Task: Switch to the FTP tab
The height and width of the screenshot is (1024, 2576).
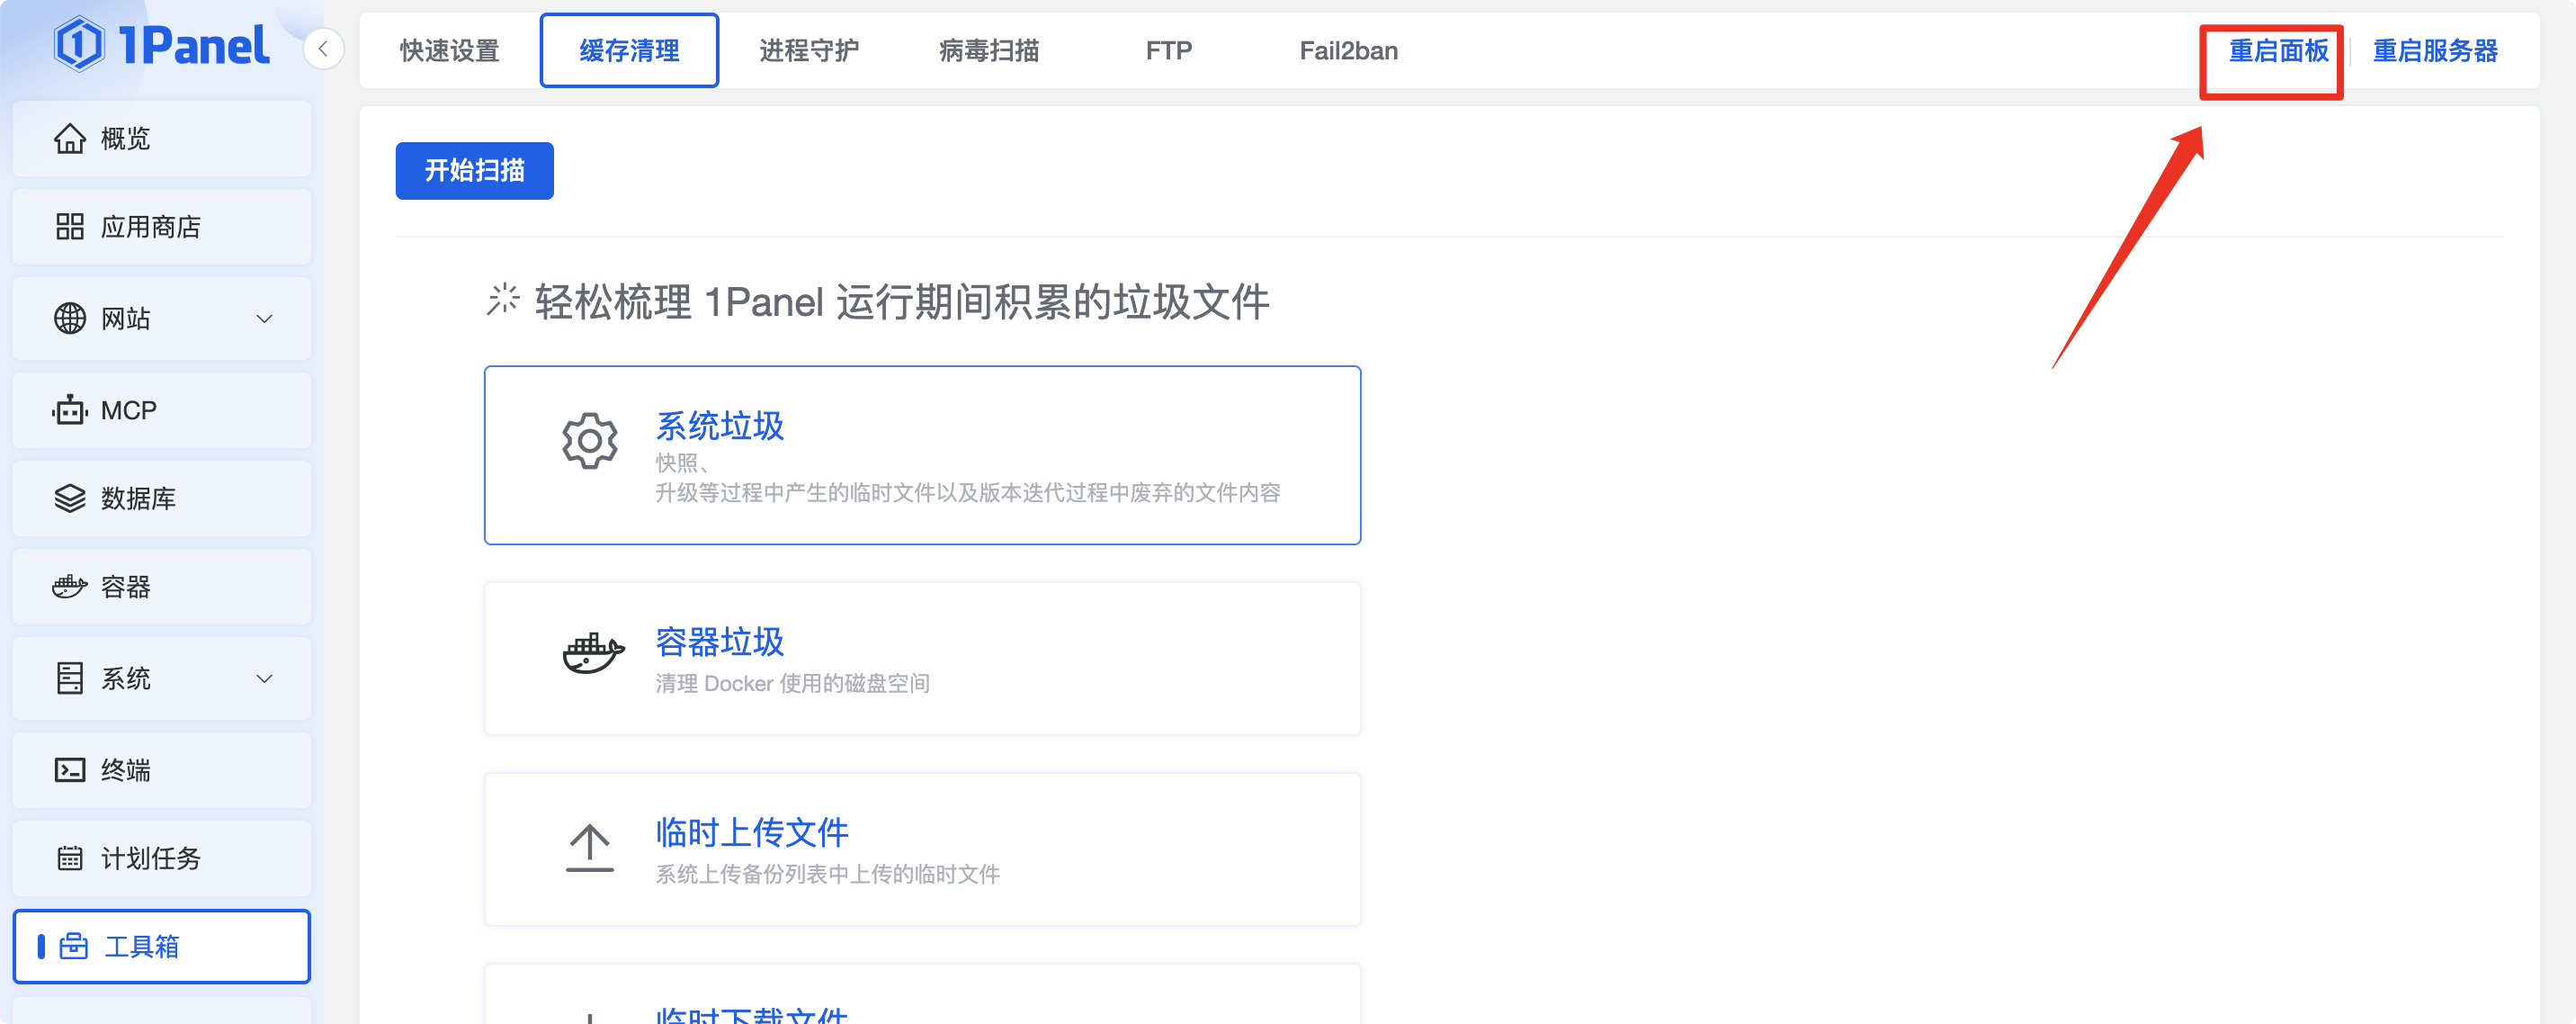Action: click(x=1169, y=51)
